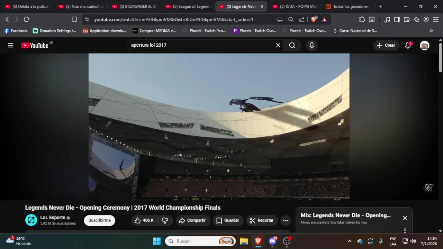Image resolution: width=443 pixels, height=249 pixels.
Task: Switch to Todos los ganadores tab
Action: (x=349, y=7)
